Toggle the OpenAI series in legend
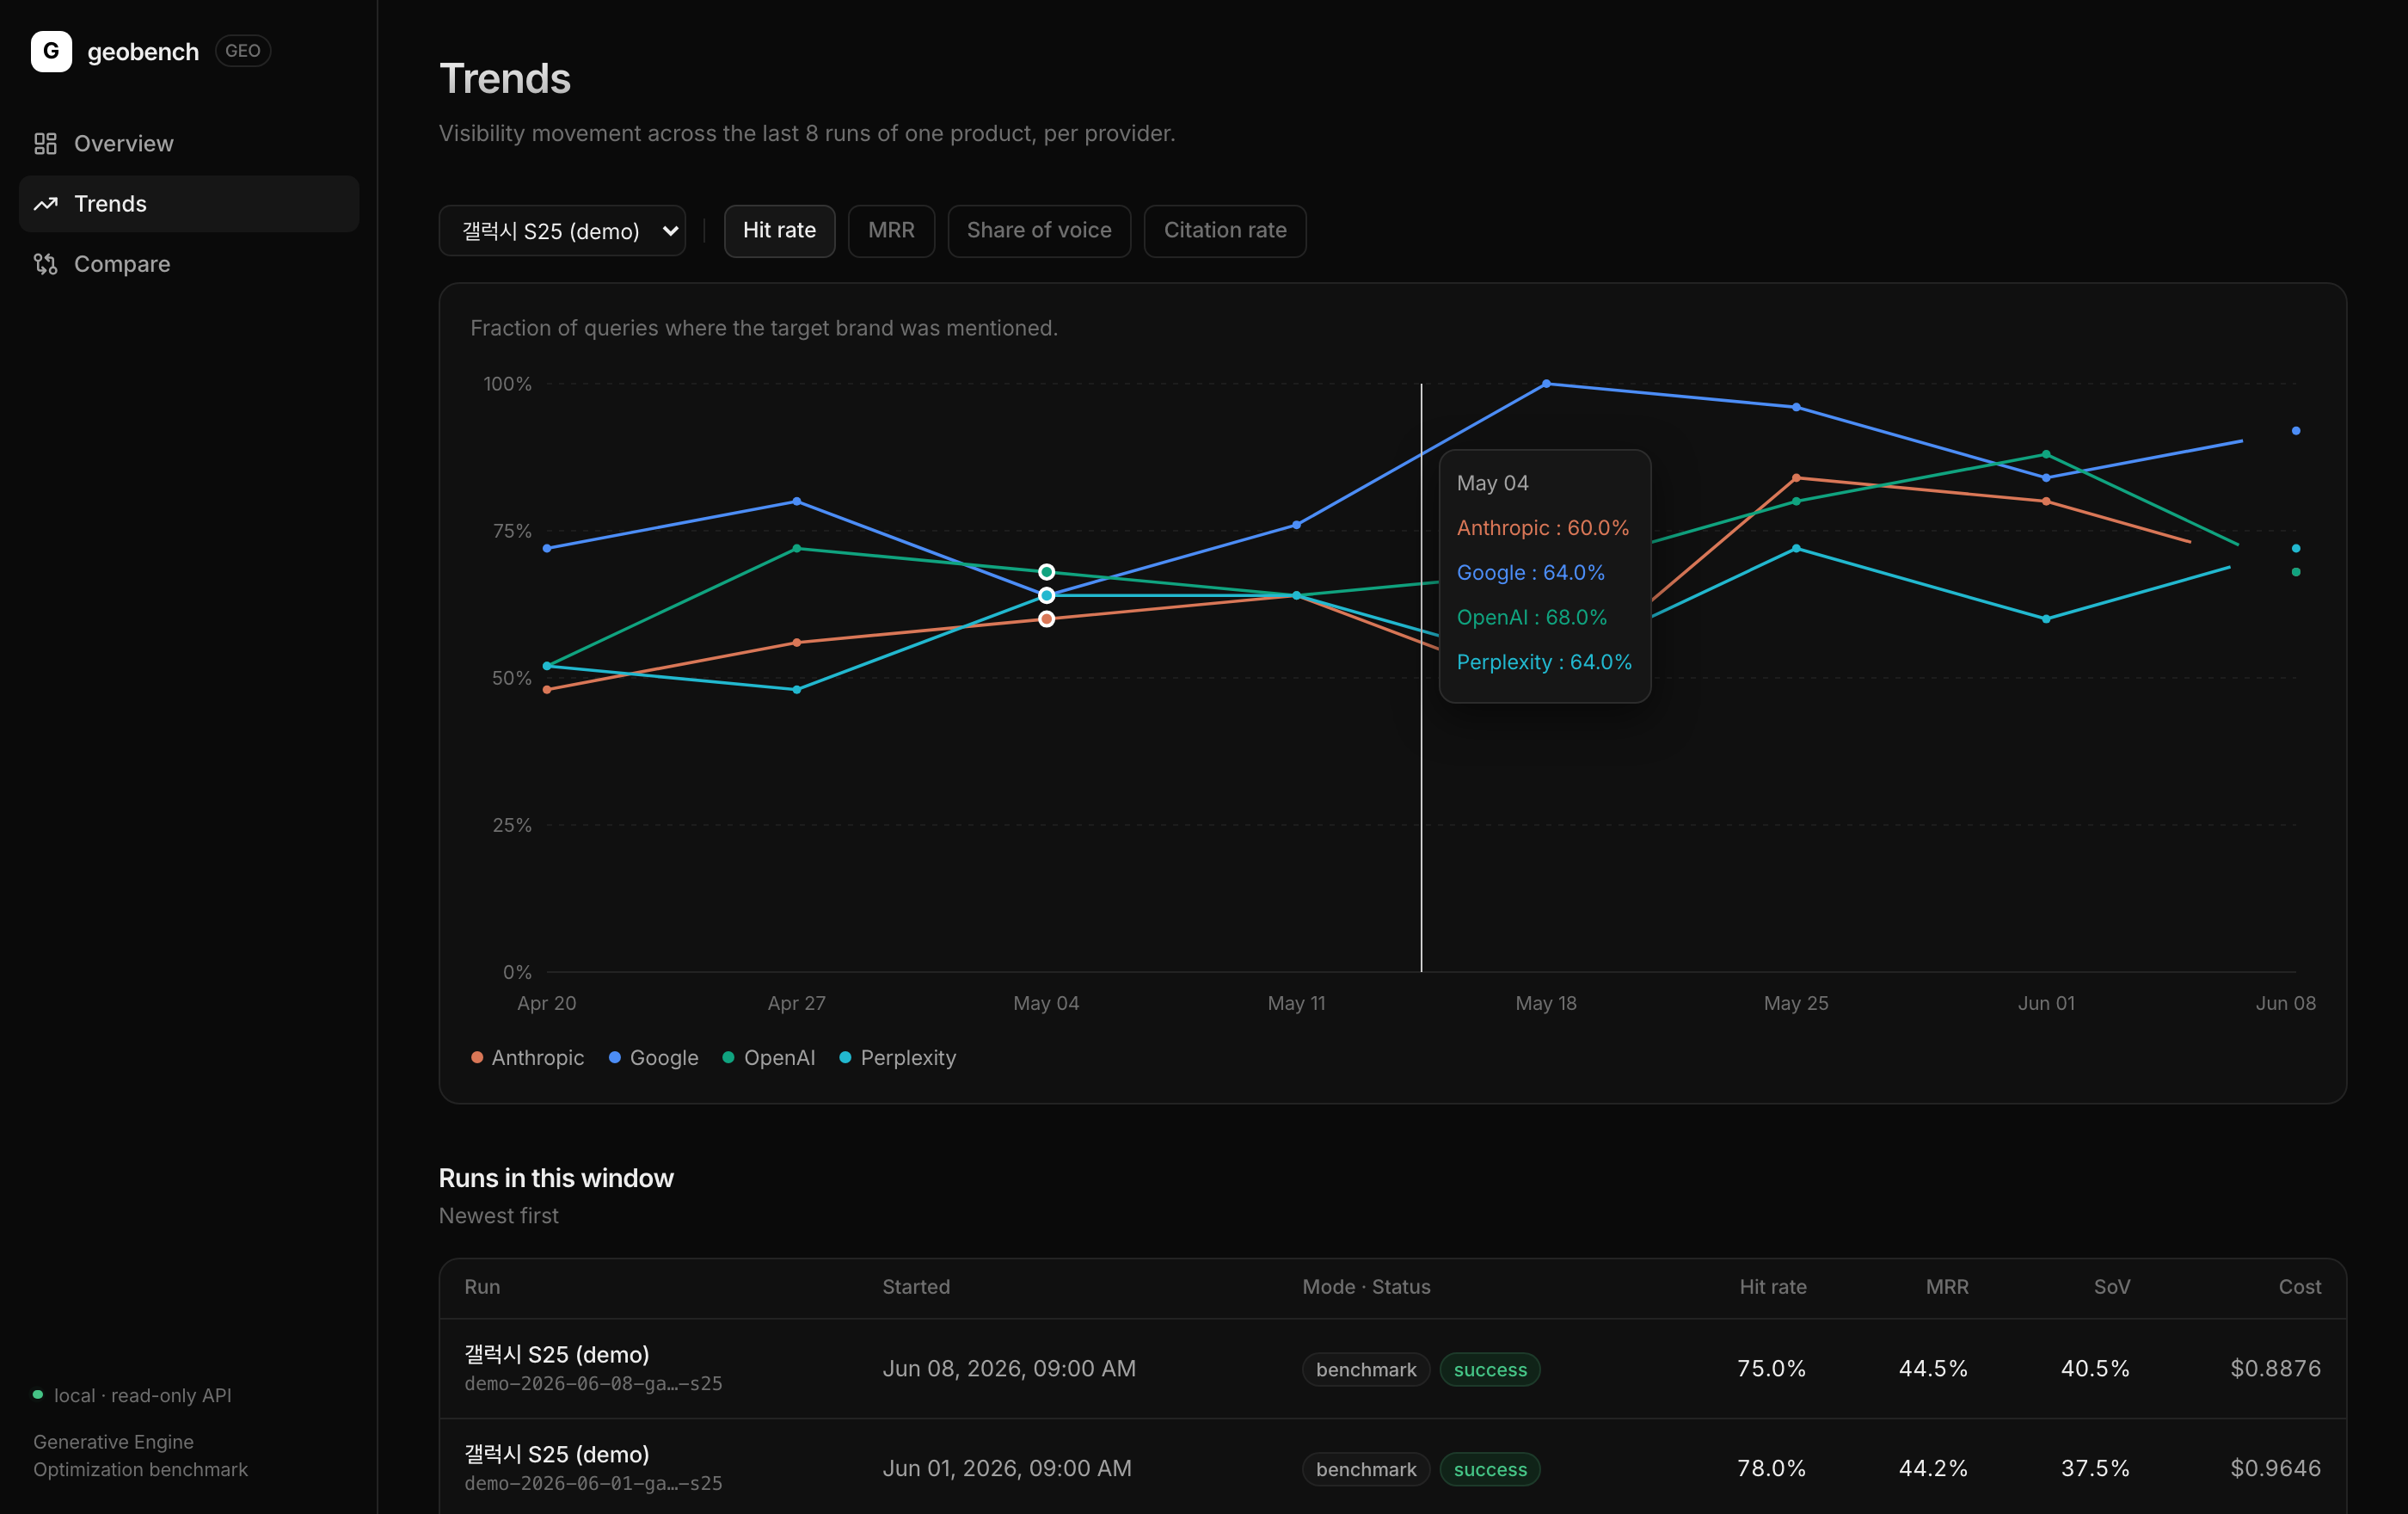The height and width of the screenshot is (1514, 2408). coord(768,1058)
